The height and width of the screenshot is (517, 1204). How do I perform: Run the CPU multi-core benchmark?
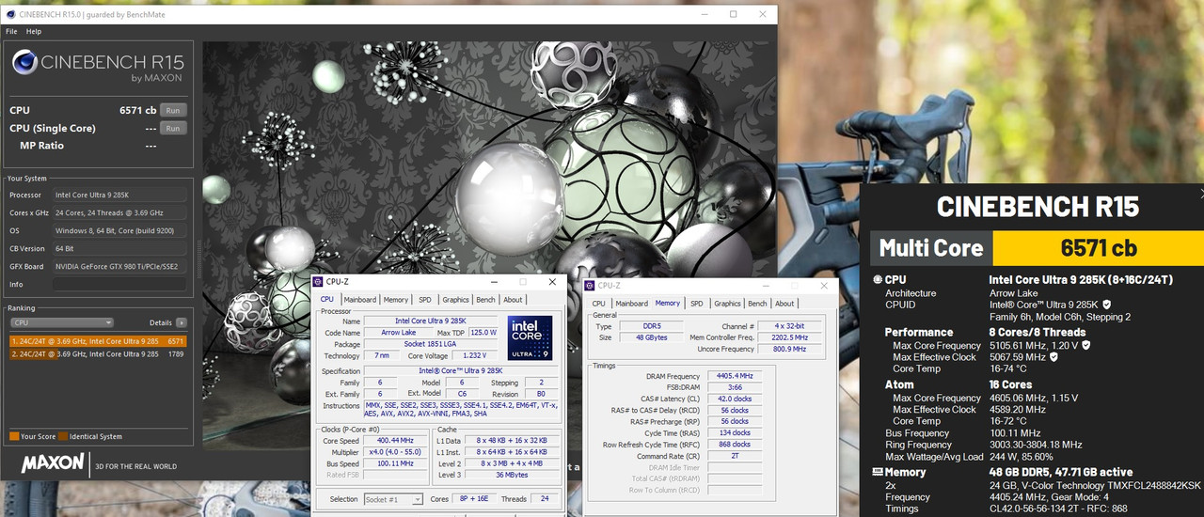pos(173,110)
